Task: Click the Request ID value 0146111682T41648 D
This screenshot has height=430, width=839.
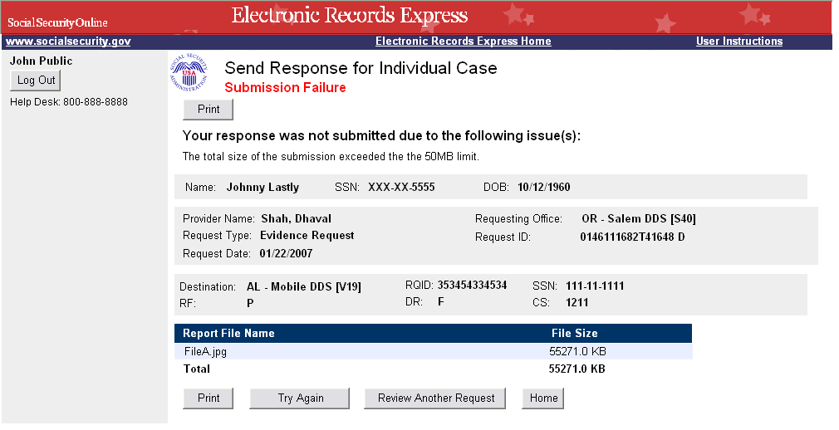Action: pos(632,237)
